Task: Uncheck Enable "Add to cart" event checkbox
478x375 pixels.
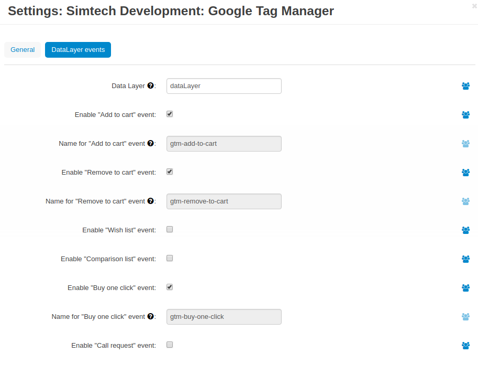Action: [170, 114]
